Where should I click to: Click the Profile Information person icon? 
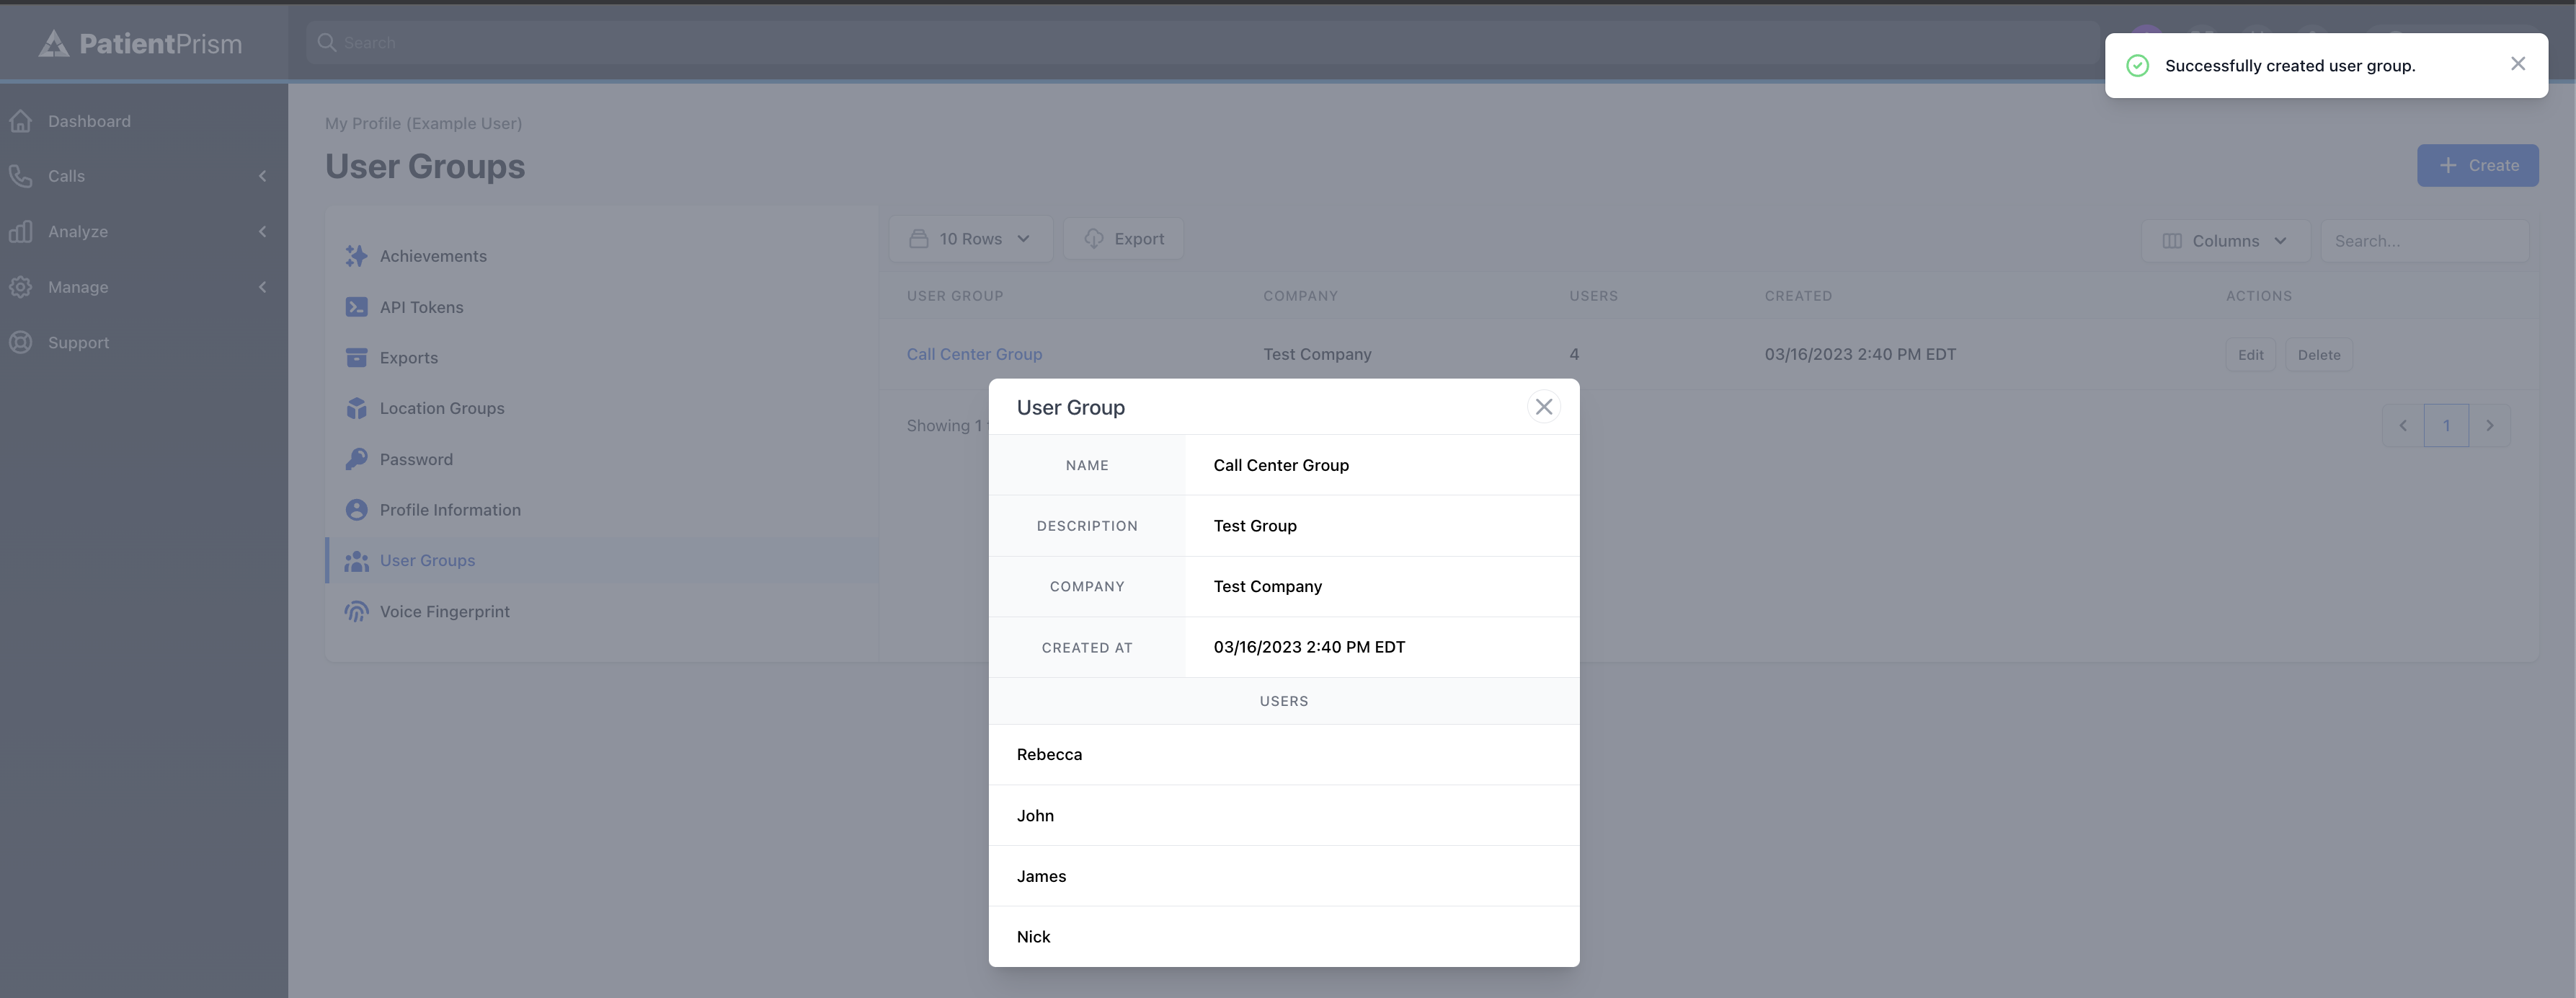356,510
